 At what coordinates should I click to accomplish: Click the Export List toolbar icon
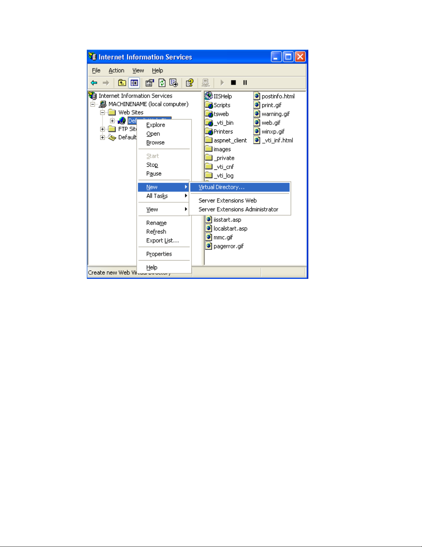pyautogui.click(x=174, y=83)
